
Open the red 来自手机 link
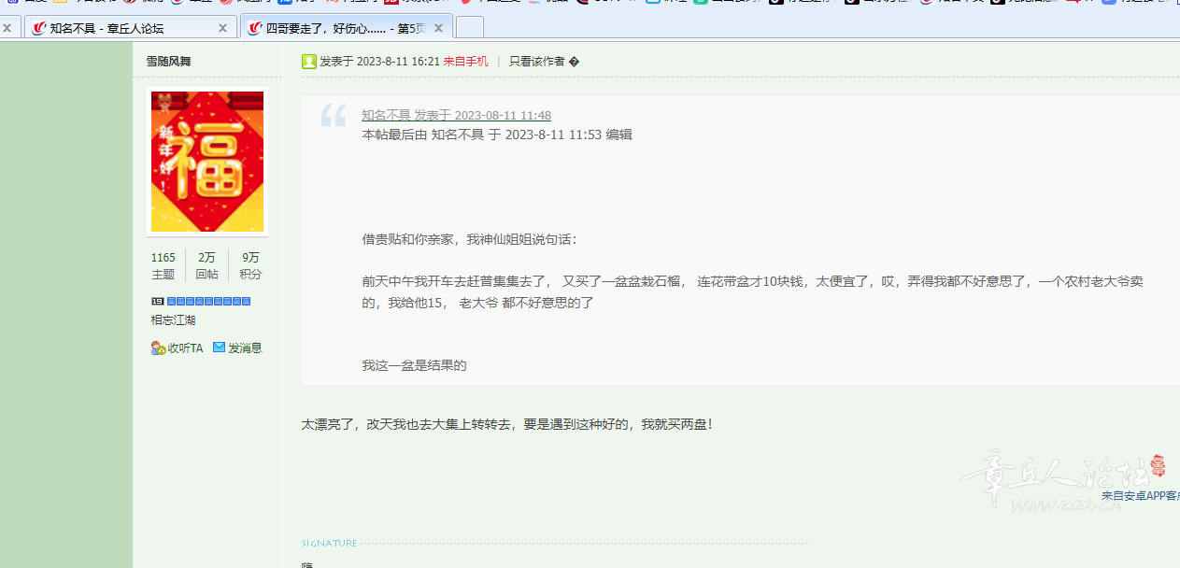tap(465, 62)
